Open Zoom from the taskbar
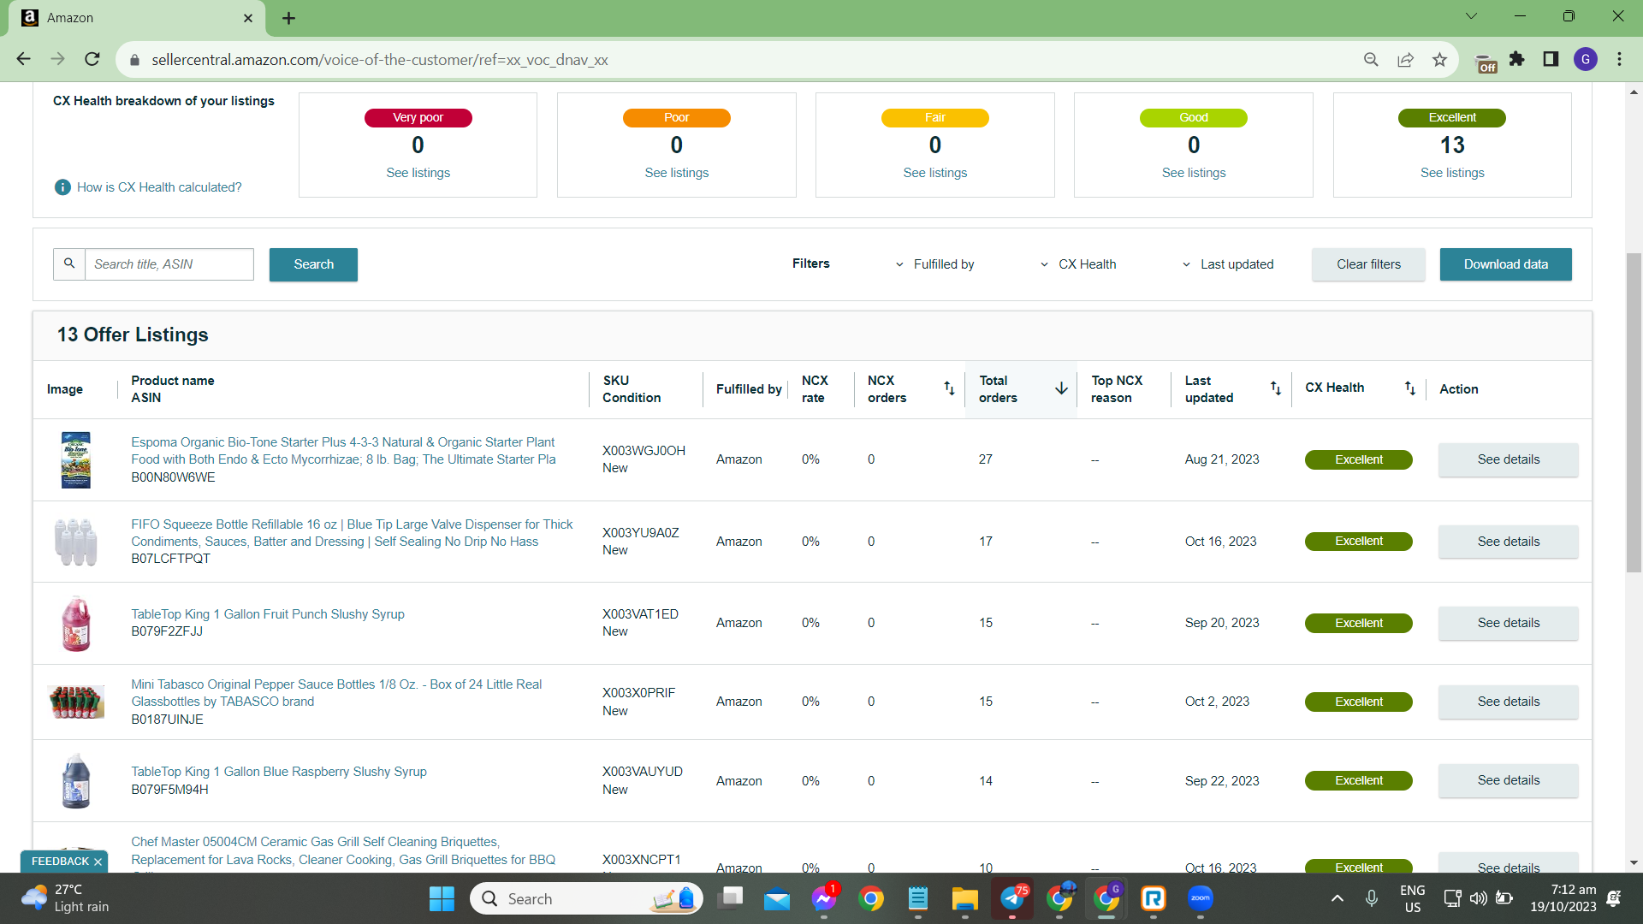 pyautogui.click(x=1200, y=898)
